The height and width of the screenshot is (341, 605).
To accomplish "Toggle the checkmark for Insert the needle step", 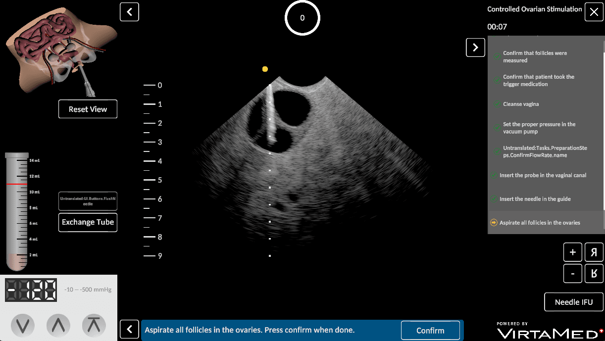I will point(495,199).
